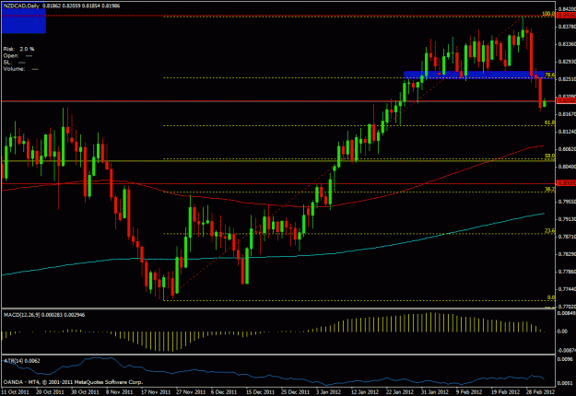Click the 'Open: ---' label
The height and width of the screenshot is (396, 576).
[x=18, y=56]
